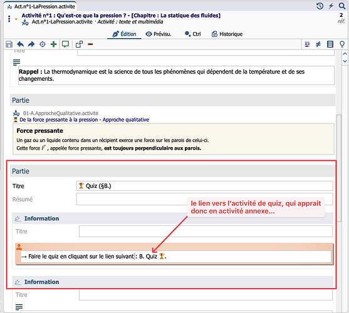Click the not-equal differences icon
Viewport: 349px width, 313px height.
[318, 44]
